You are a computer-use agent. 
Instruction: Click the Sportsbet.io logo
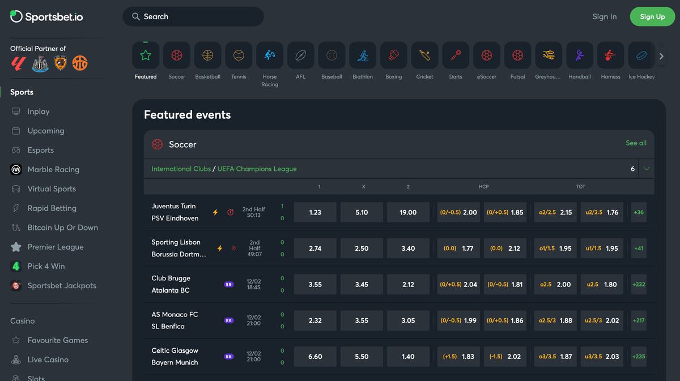click(47, 17)
